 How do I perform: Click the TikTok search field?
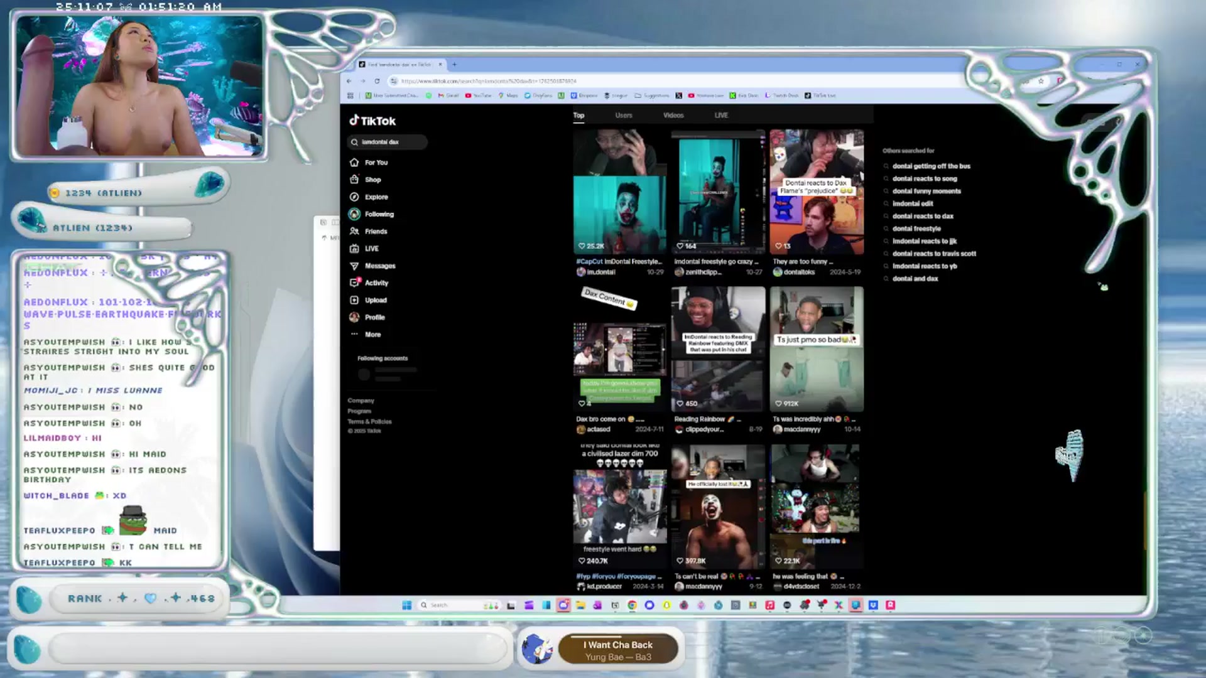coord(387,142)
